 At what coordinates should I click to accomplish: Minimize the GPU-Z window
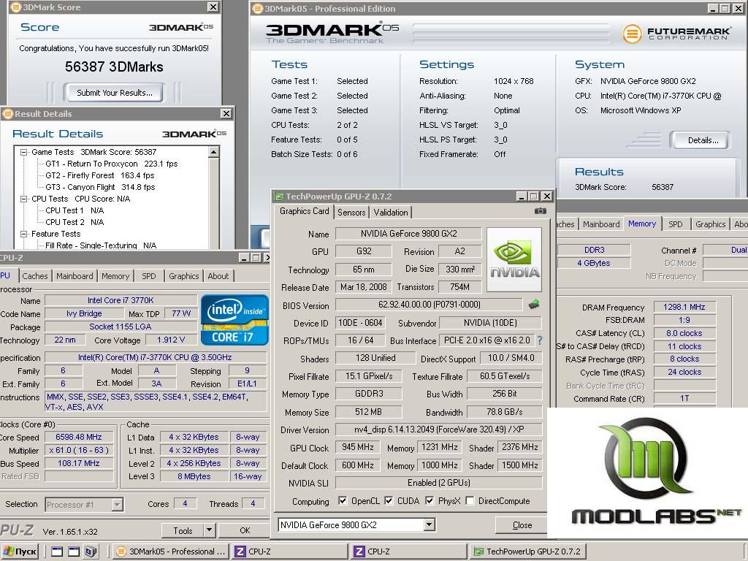pyautogui.click(x=522, y=196)
